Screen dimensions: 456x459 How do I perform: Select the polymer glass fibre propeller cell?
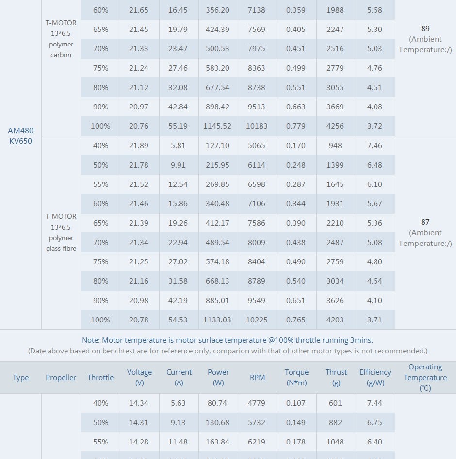point(61,232)
